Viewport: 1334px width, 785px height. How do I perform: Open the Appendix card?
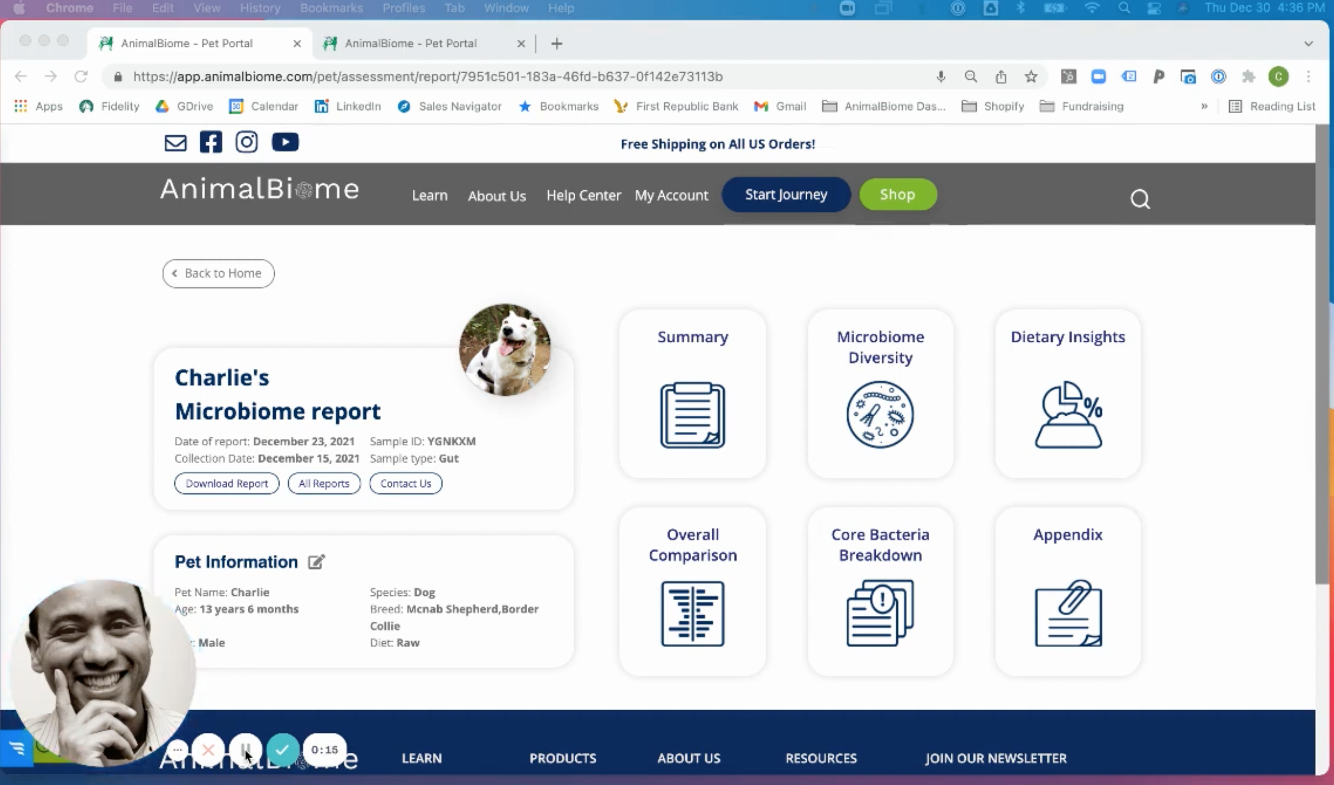[1068, 592]
